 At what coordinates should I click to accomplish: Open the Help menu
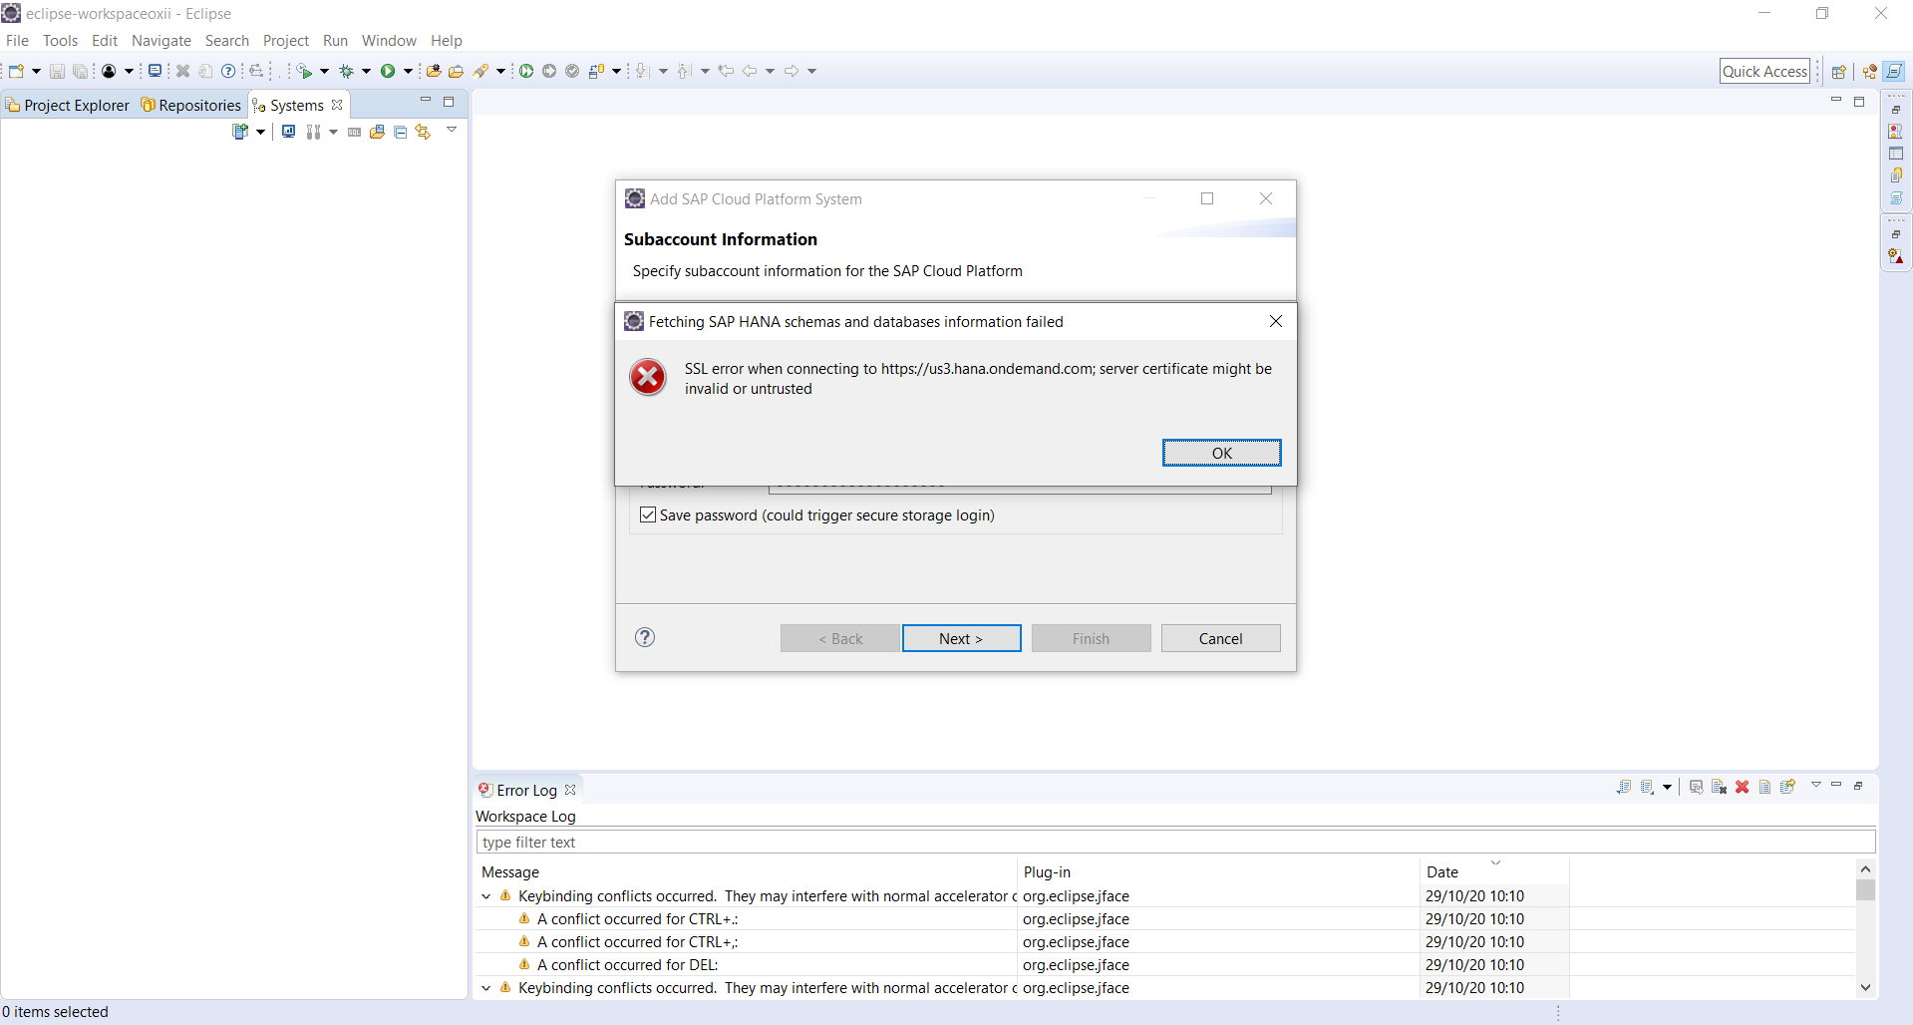click(x=447, y=41)
